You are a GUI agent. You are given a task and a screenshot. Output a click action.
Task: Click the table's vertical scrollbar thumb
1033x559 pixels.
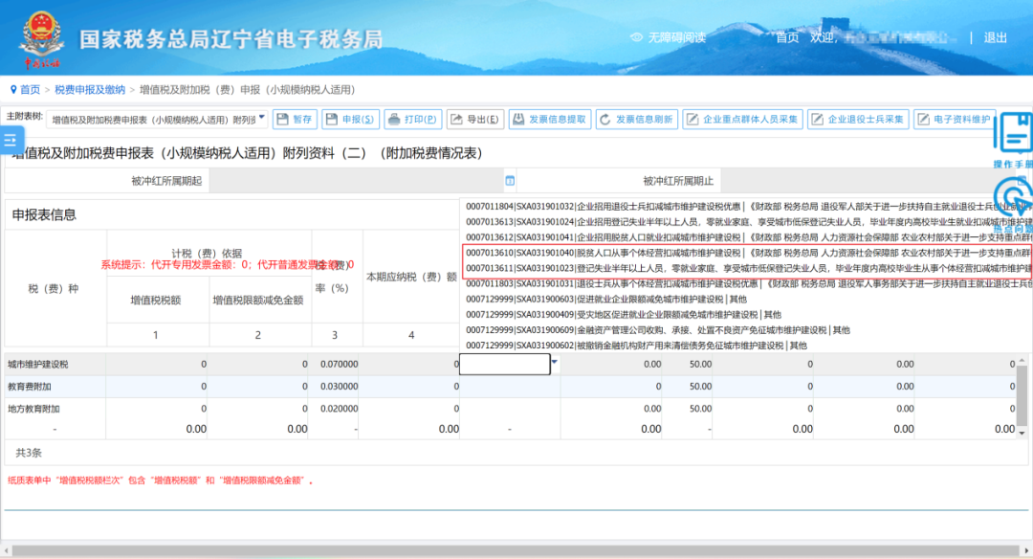1022,395
